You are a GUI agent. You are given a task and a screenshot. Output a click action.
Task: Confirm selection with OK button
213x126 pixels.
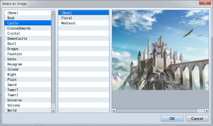(x=172, y=118)
